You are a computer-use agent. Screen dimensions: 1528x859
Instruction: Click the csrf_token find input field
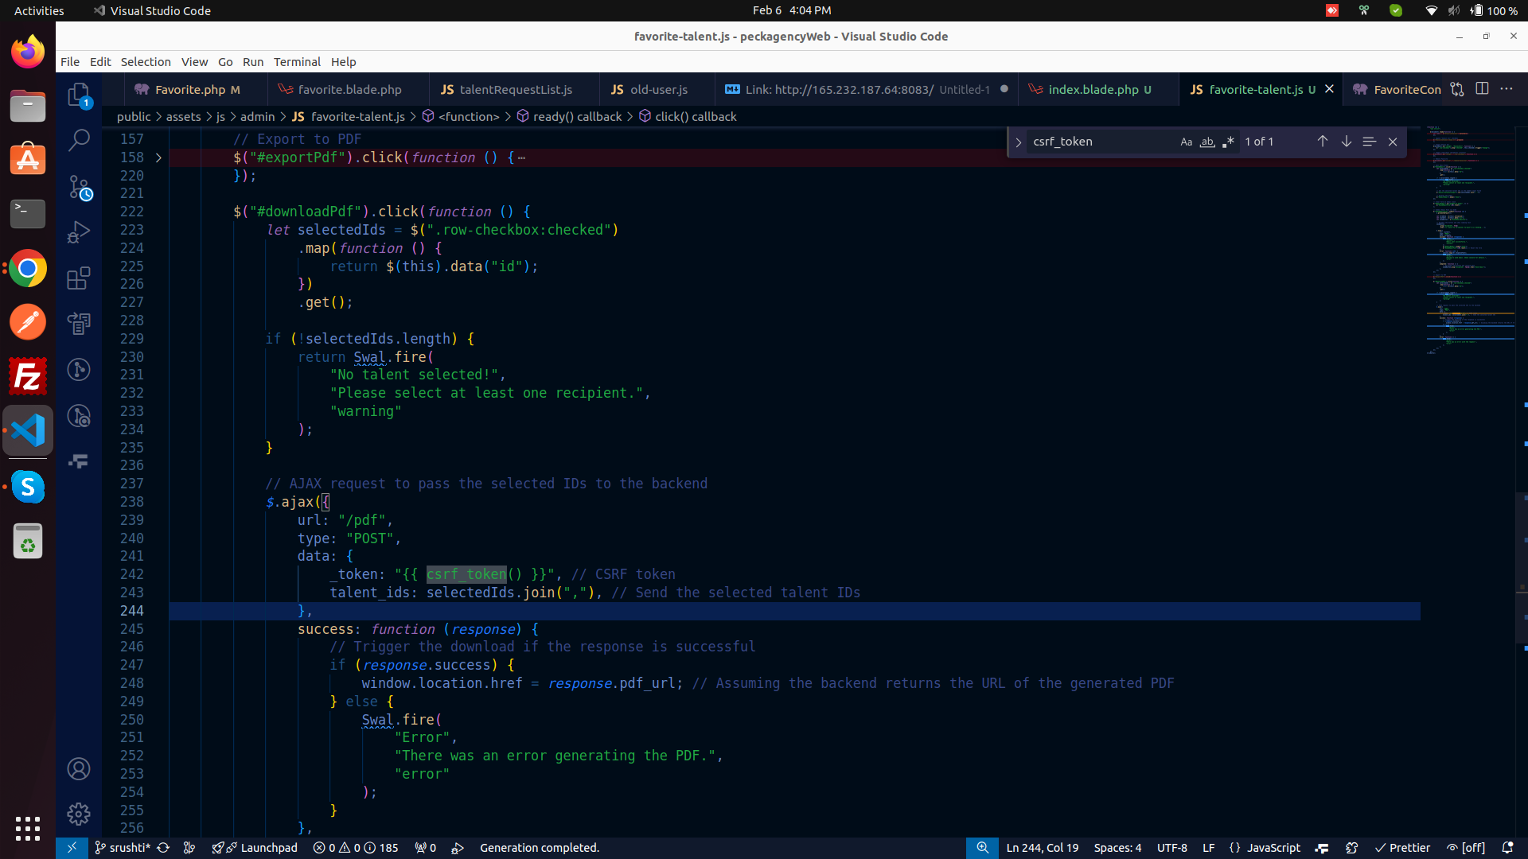tap(1098, 142)
